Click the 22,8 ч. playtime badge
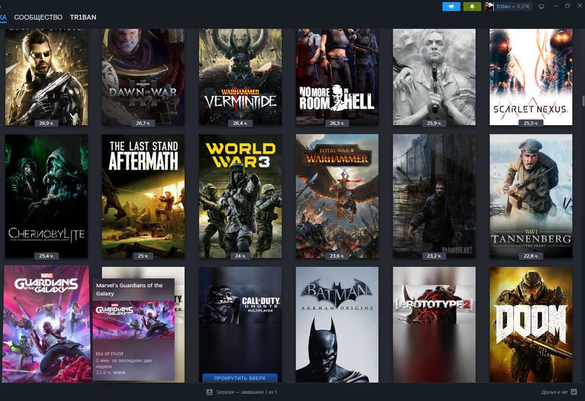Image resolution: width=585 pixels, height=401 pixels. click(531, 256)
